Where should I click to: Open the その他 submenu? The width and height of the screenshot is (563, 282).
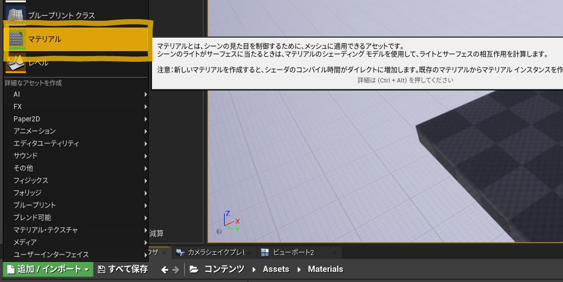pyautogui.click(x=76, y=168)
